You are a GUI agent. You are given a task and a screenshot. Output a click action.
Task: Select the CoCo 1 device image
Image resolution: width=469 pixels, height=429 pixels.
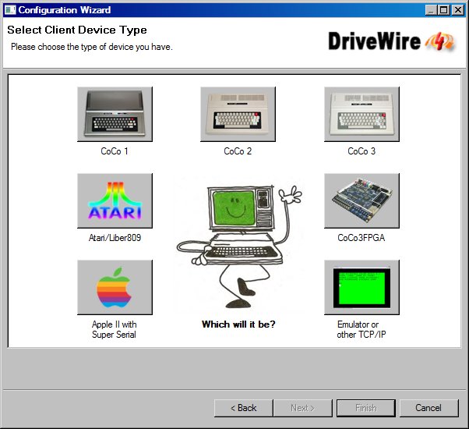(x=115, y=114)
